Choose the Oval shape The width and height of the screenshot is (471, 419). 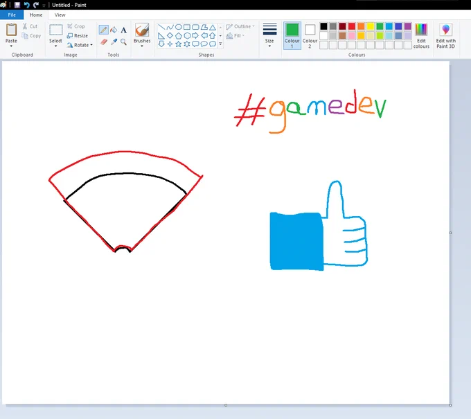pyautogui.click(x=179, y=27)
